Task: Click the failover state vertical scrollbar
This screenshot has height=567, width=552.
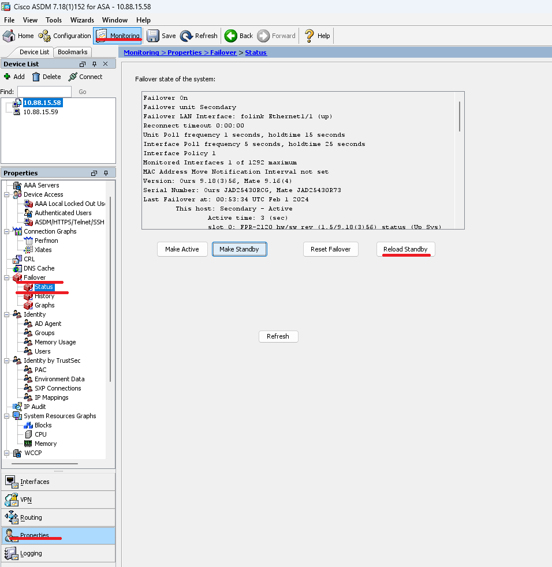Action: coord(460,117)
